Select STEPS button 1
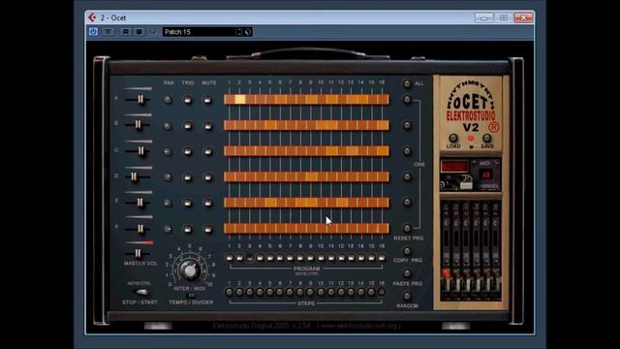This screenshot has height=349, width=620. (230, 293)
